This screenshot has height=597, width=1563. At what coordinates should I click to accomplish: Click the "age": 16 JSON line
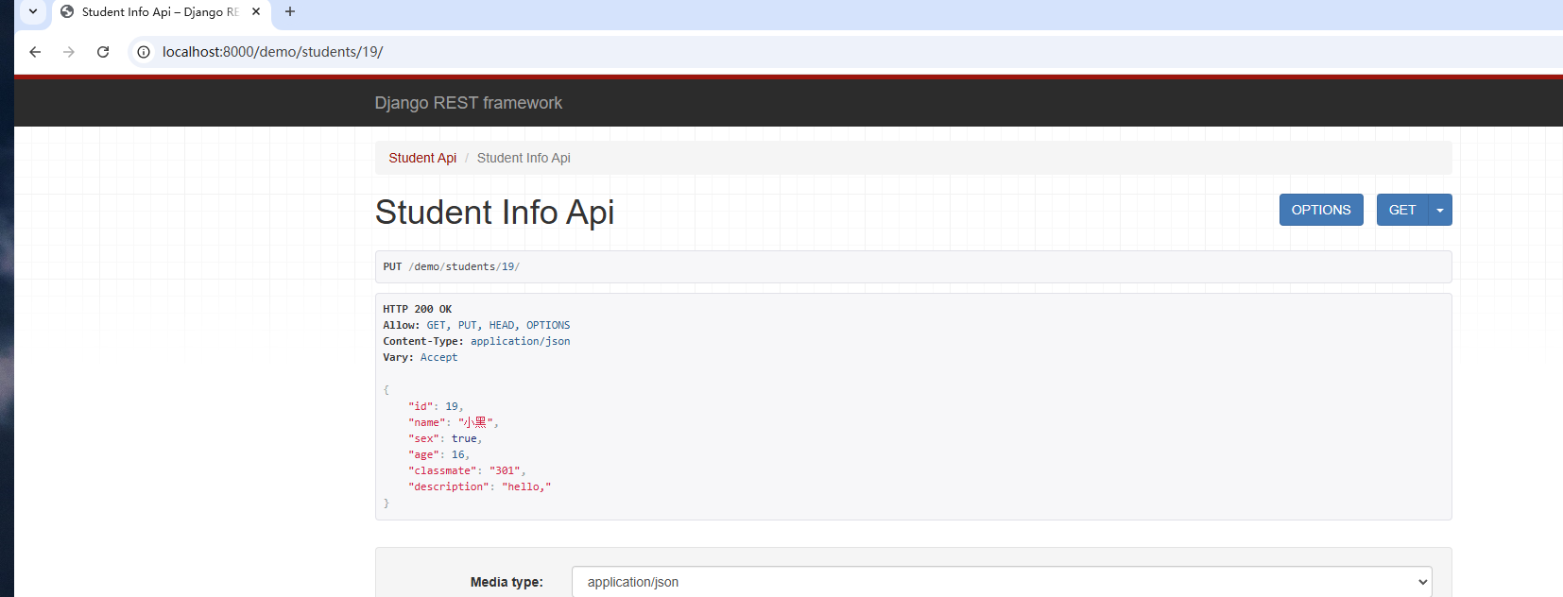[x=438, y=454]
